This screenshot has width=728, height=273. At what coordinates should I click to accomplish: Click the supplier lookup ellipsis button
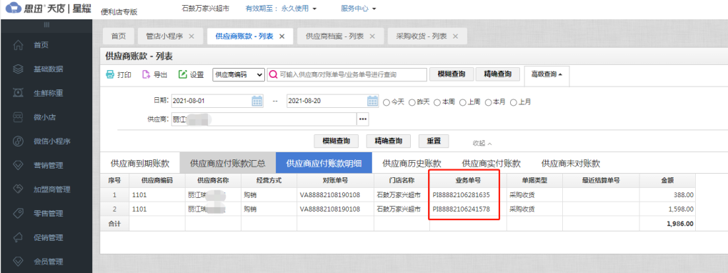363,119
